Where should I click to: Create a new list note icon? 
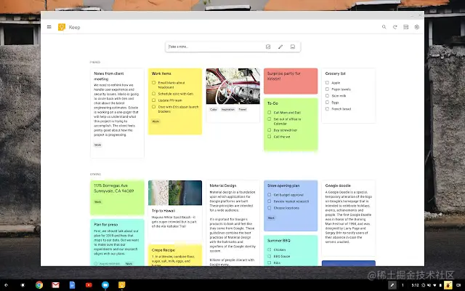pyautogui.click(x=268, y=47)
